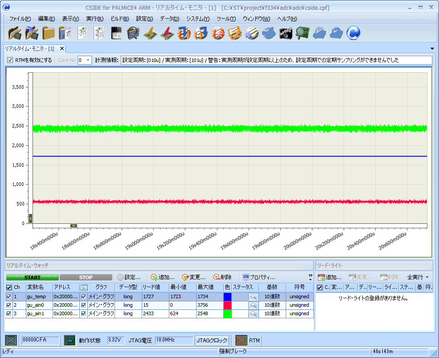Click the JTAGクロック button
This screenshot has width=439, height=358.
click(x=212, y=340)
